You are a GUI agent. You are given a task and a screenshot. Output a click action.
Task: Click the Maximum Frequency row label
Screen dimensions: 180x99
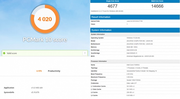coord(98,77)
